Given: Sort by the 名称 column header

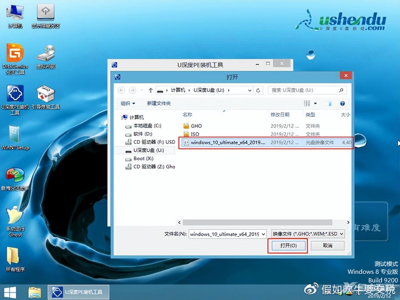Looking at the screenshot, I should coord(187,115).
